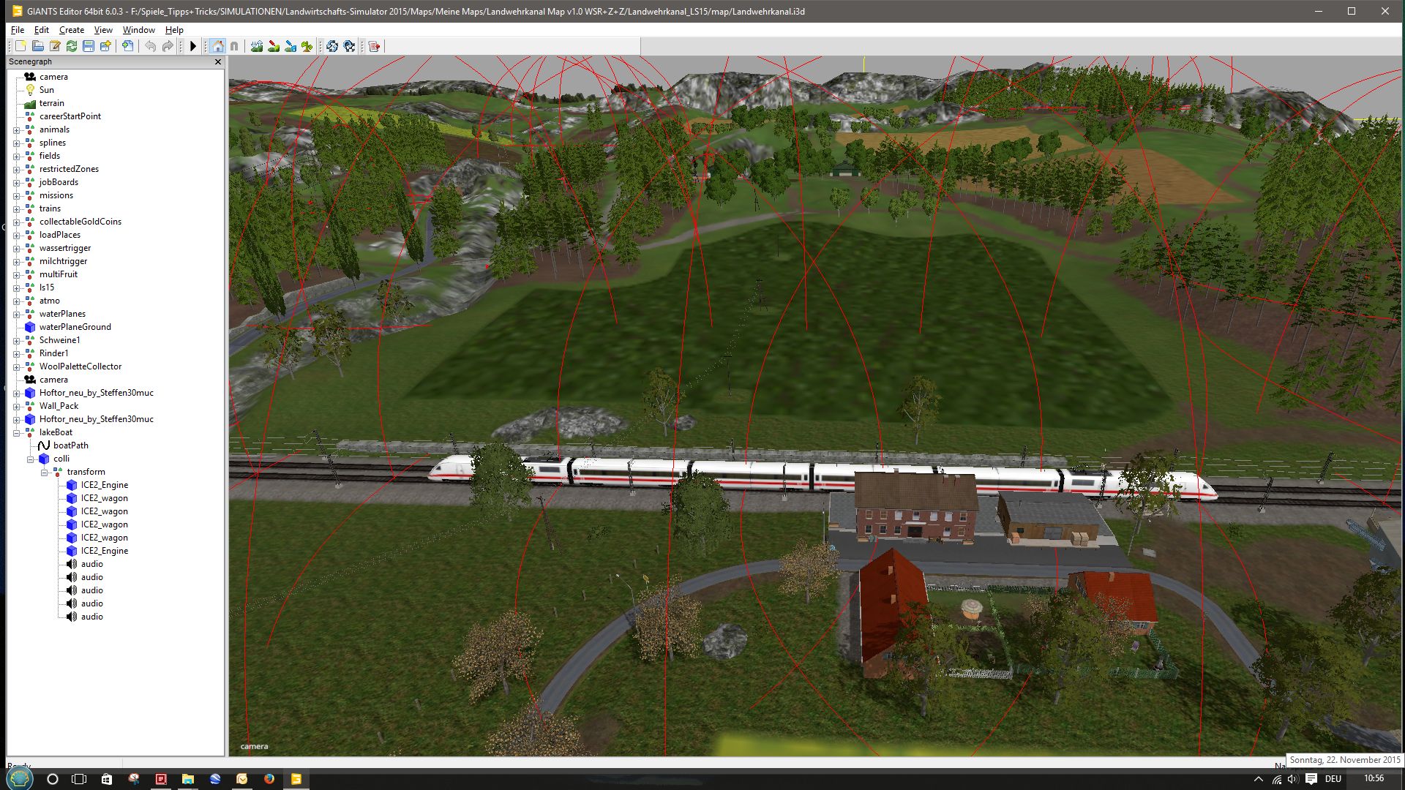Select the terrain paint brush icon
The image size is (1405, 790).
pyautogui.click(x=274, y=46)
